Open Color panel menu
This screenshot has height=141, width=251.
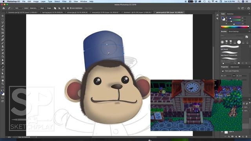(249, 14)
